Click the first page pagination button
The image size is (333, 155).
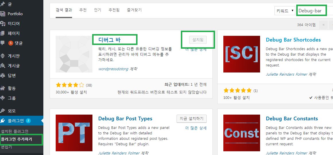pyautogui.click(x=324, y=25)
